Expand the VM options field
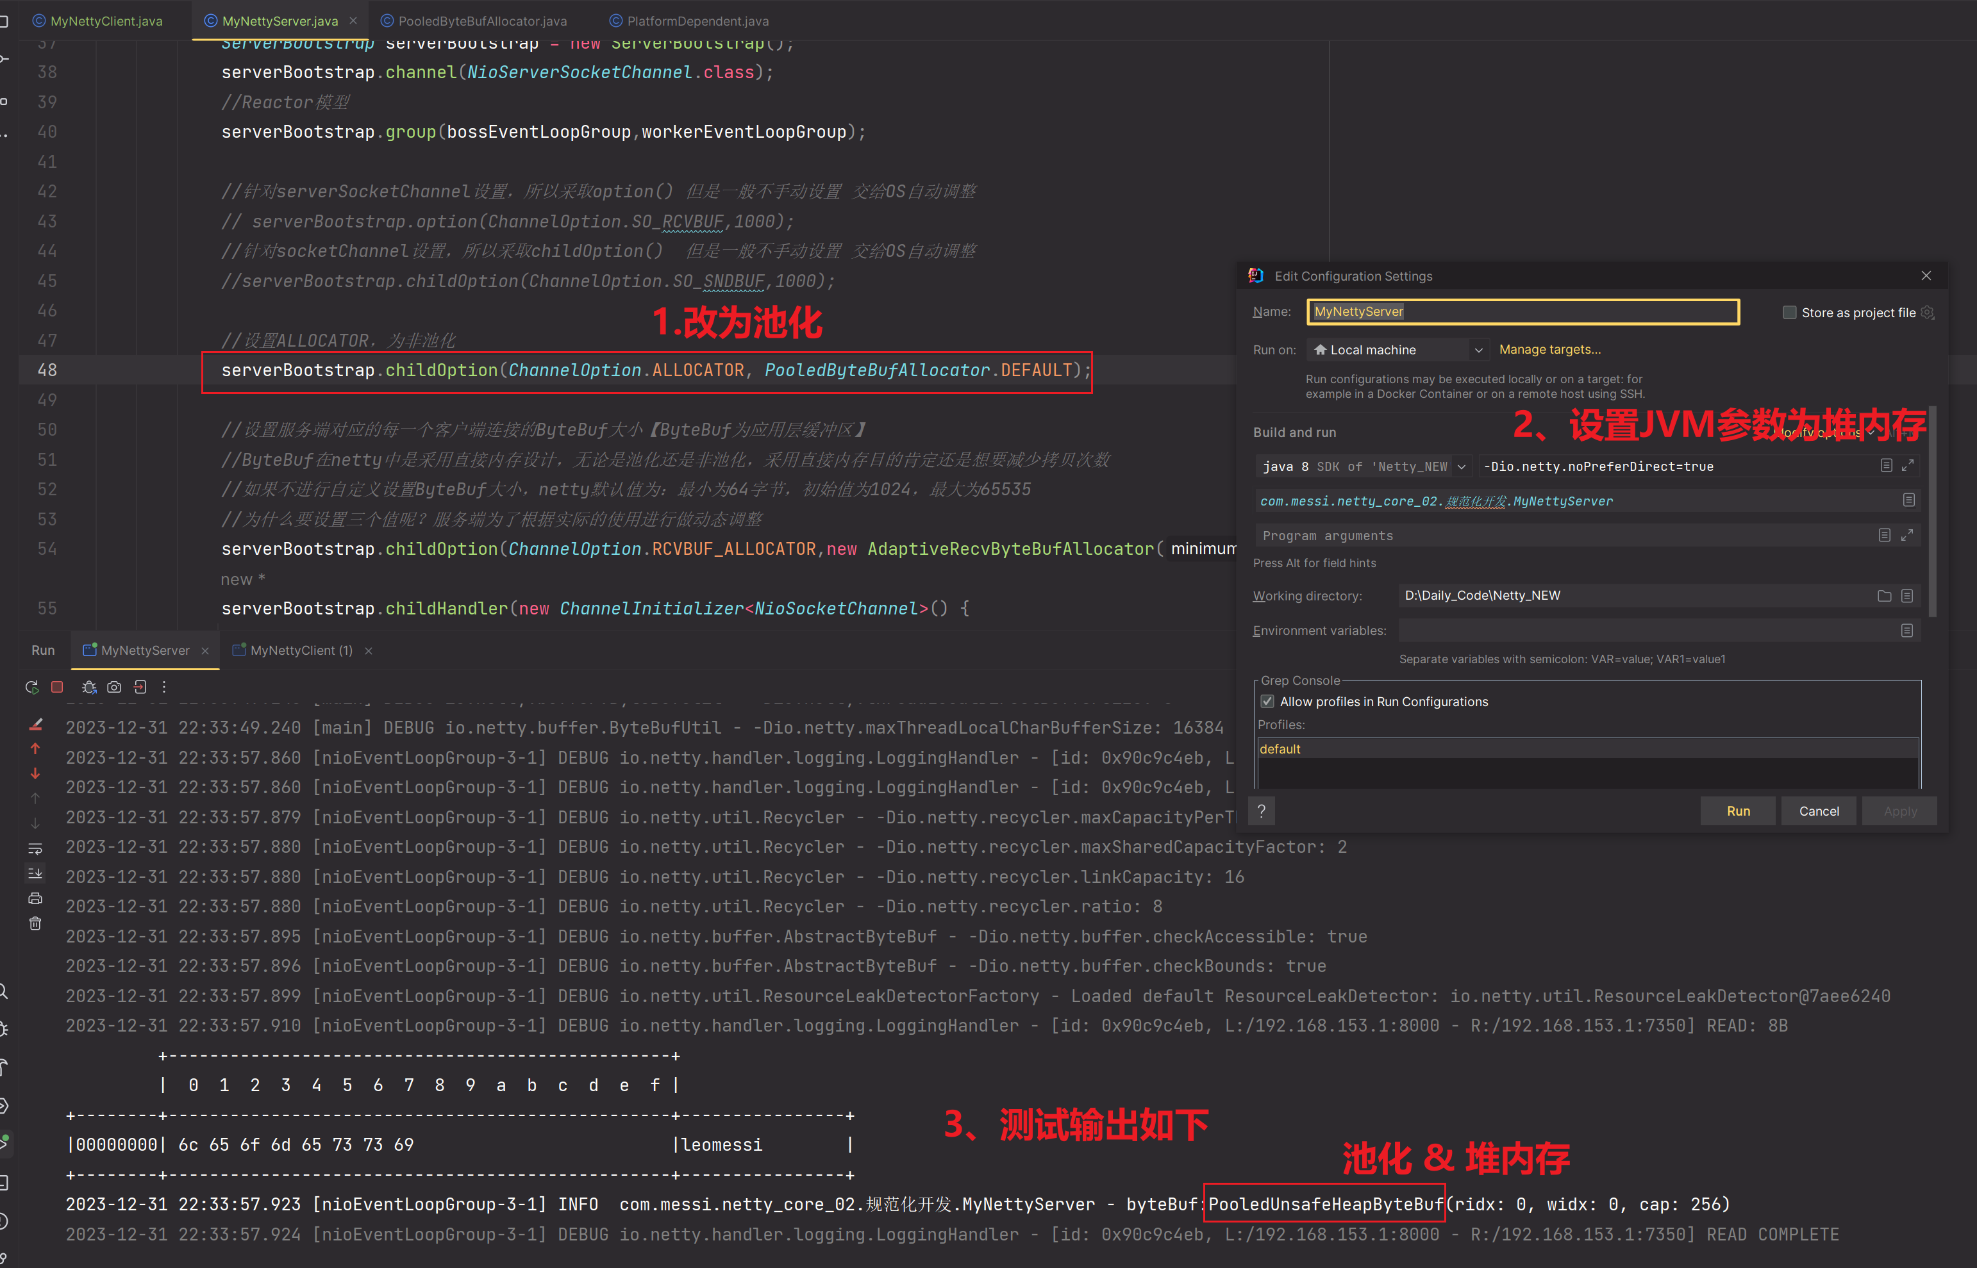This screenshot has width=1977, height=1268. [1907, 466]
